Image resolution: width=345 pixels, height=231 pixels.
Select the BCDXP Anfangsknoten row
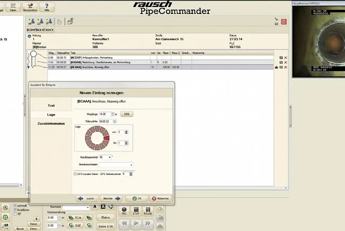pos(161,58)
